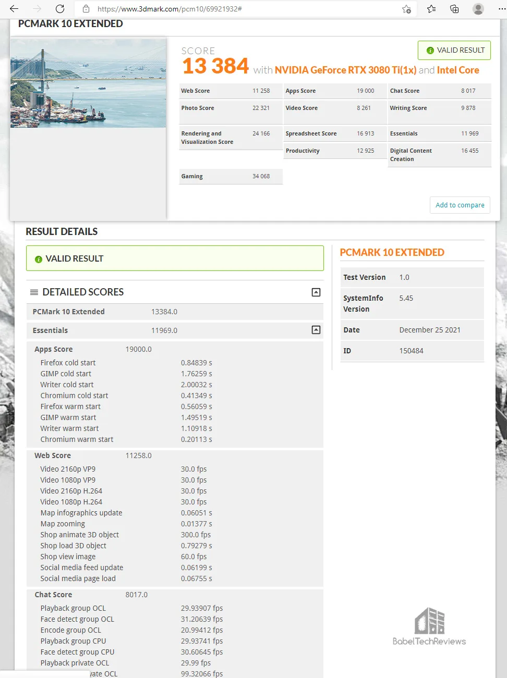507x678 pixels.
Task: Click the Chat Score 8017.0 row
Action: [175, 595]
